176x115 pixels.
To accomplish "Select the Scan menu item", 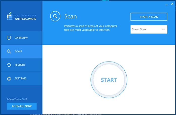I will click(x=22, y=51).
